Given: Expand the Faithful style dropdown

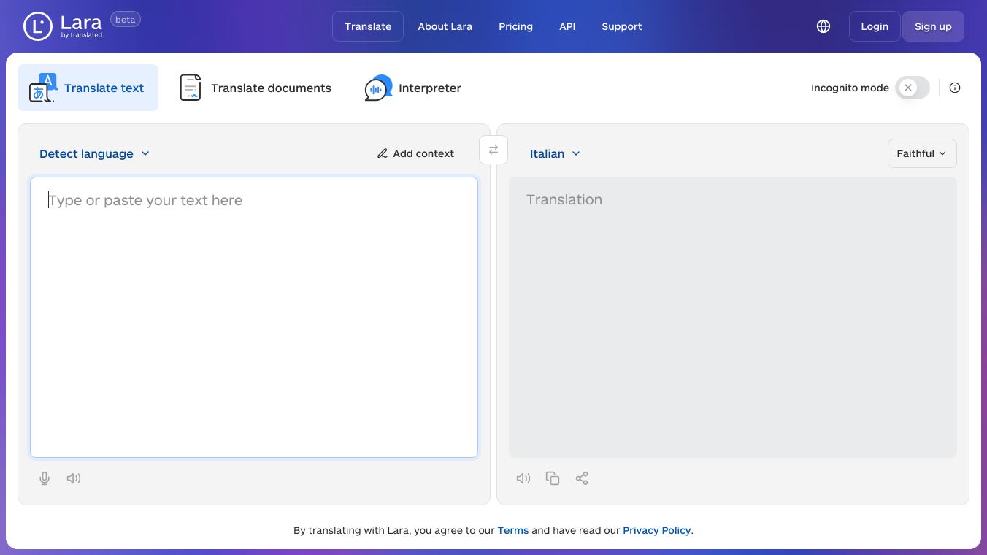Looking at the screenshot, I should point(922,153).
